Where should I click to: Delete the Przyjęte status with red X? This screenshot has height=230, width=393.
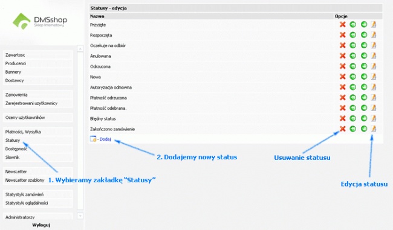click(342, 25)
